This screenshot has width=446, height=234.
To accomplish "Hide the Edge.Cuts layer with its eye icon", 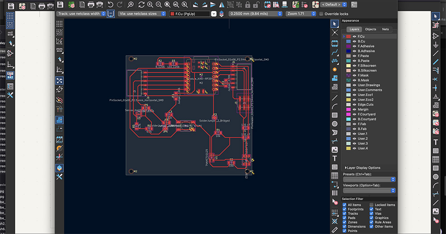I will [355, 105].
